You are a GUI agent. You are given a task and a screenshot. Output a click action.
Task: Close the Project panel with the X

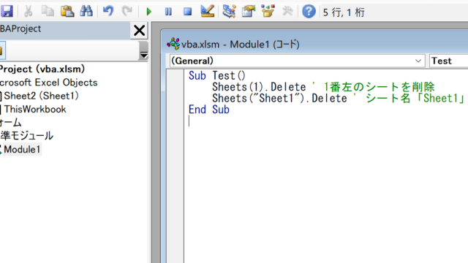tap(139, 31)
